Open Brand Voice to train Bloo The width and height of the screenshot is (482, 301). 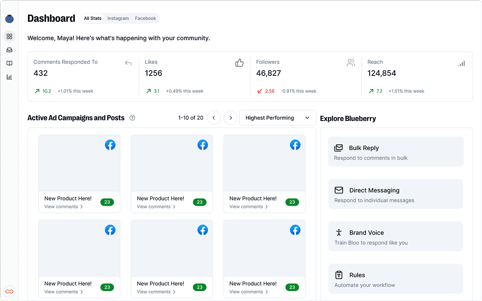tap(396, 237)
